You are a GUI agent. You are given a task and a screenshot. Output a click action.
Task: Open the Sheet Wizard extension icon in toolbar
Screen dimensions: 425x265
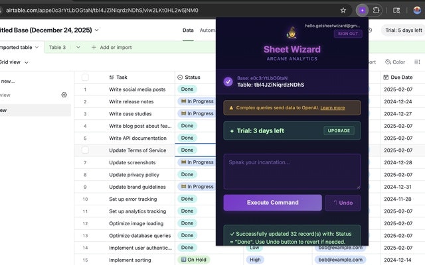click(363, 11)
